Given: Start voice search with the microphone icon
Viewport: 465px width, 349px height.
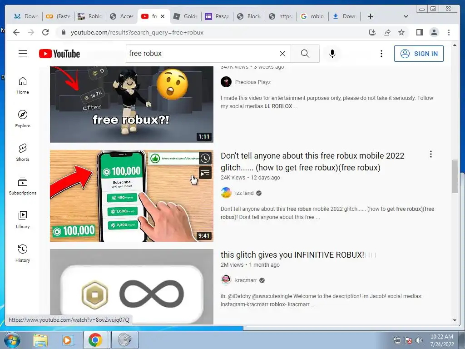Looking at the screenshot, I should pyautogui.click(x=332, y=54).
